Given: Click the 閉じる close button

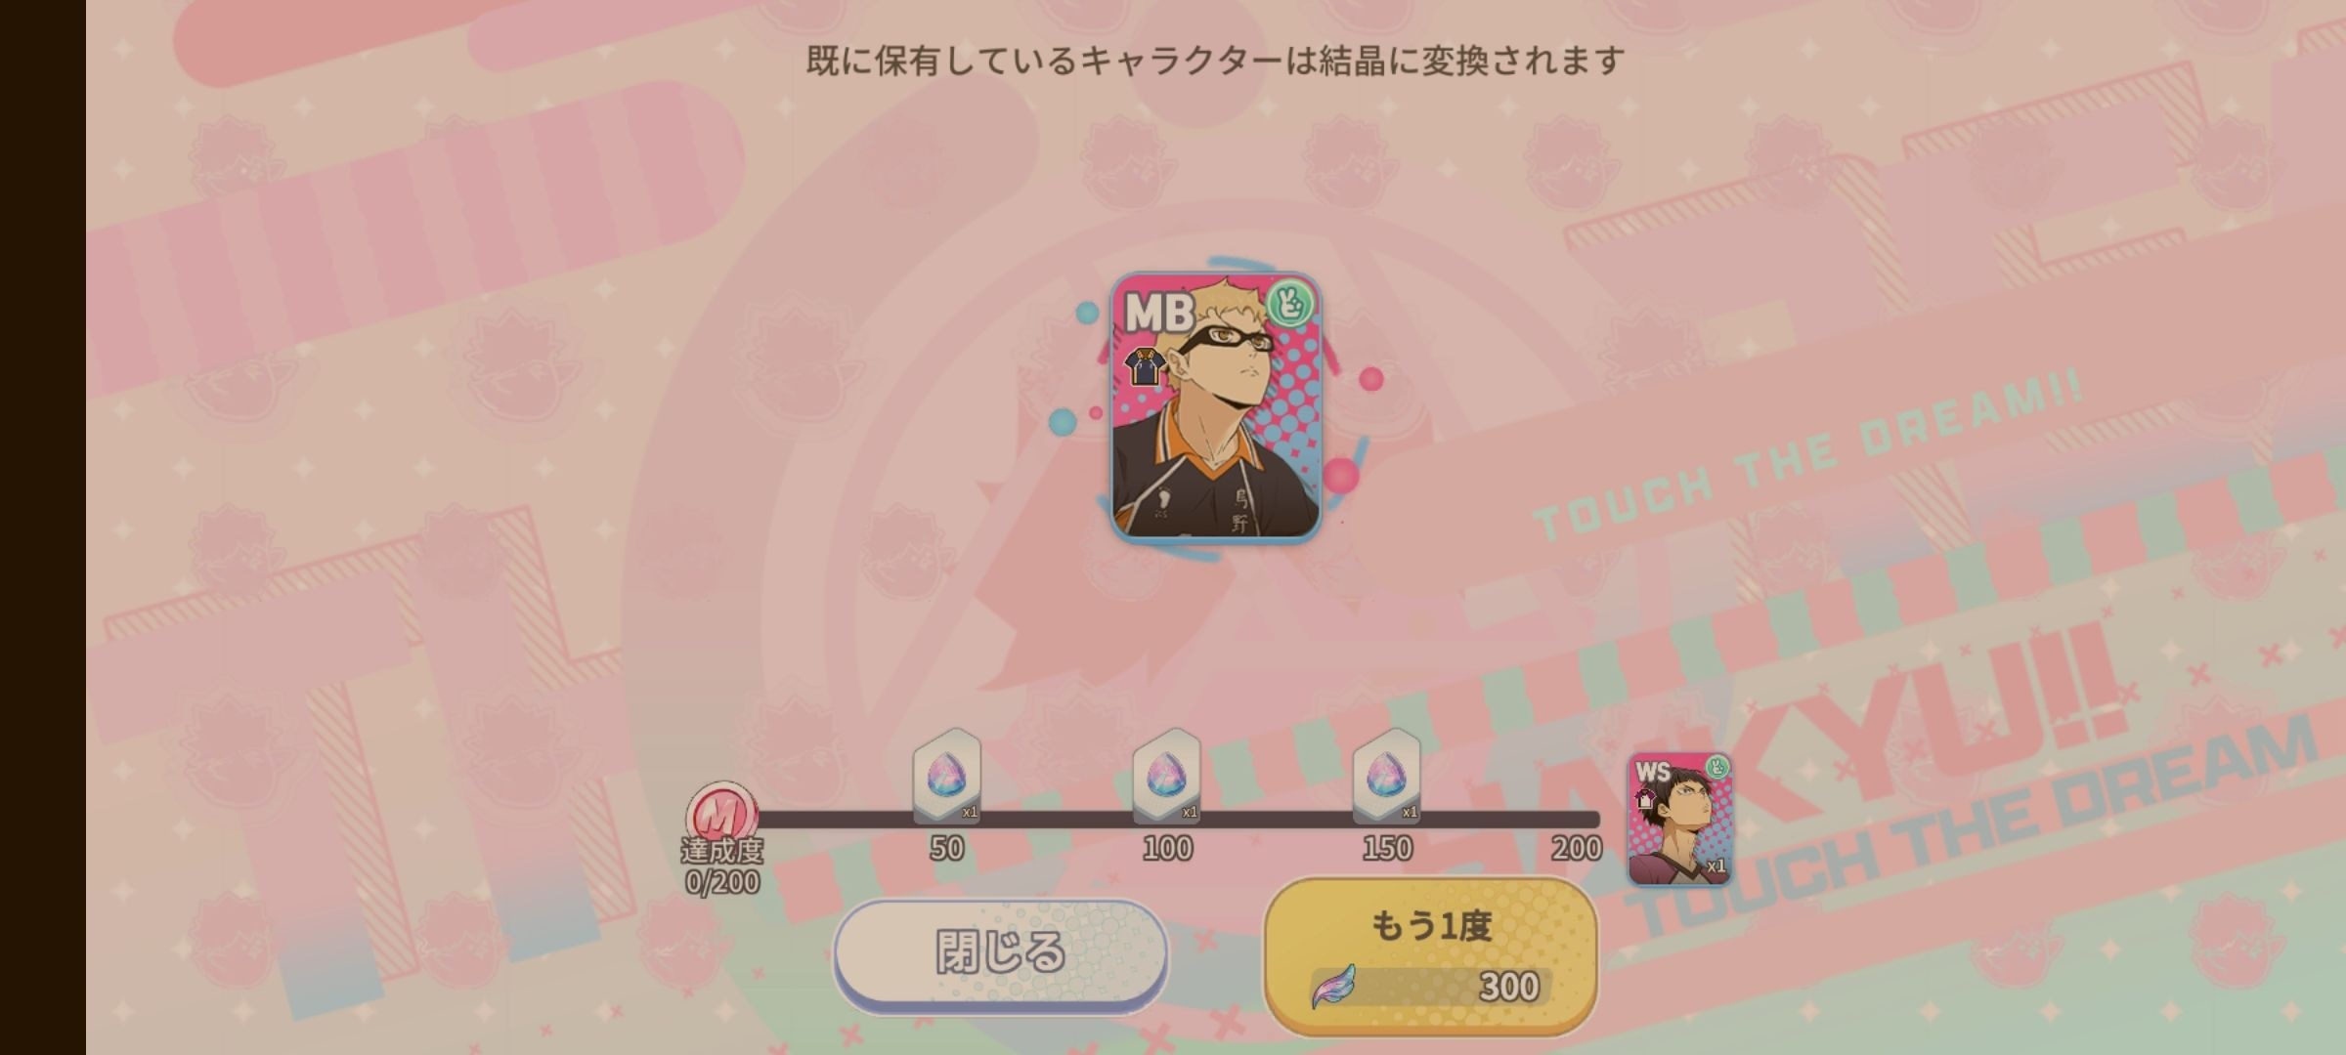Looking at the screenshot, I should tap(1001, 953).
